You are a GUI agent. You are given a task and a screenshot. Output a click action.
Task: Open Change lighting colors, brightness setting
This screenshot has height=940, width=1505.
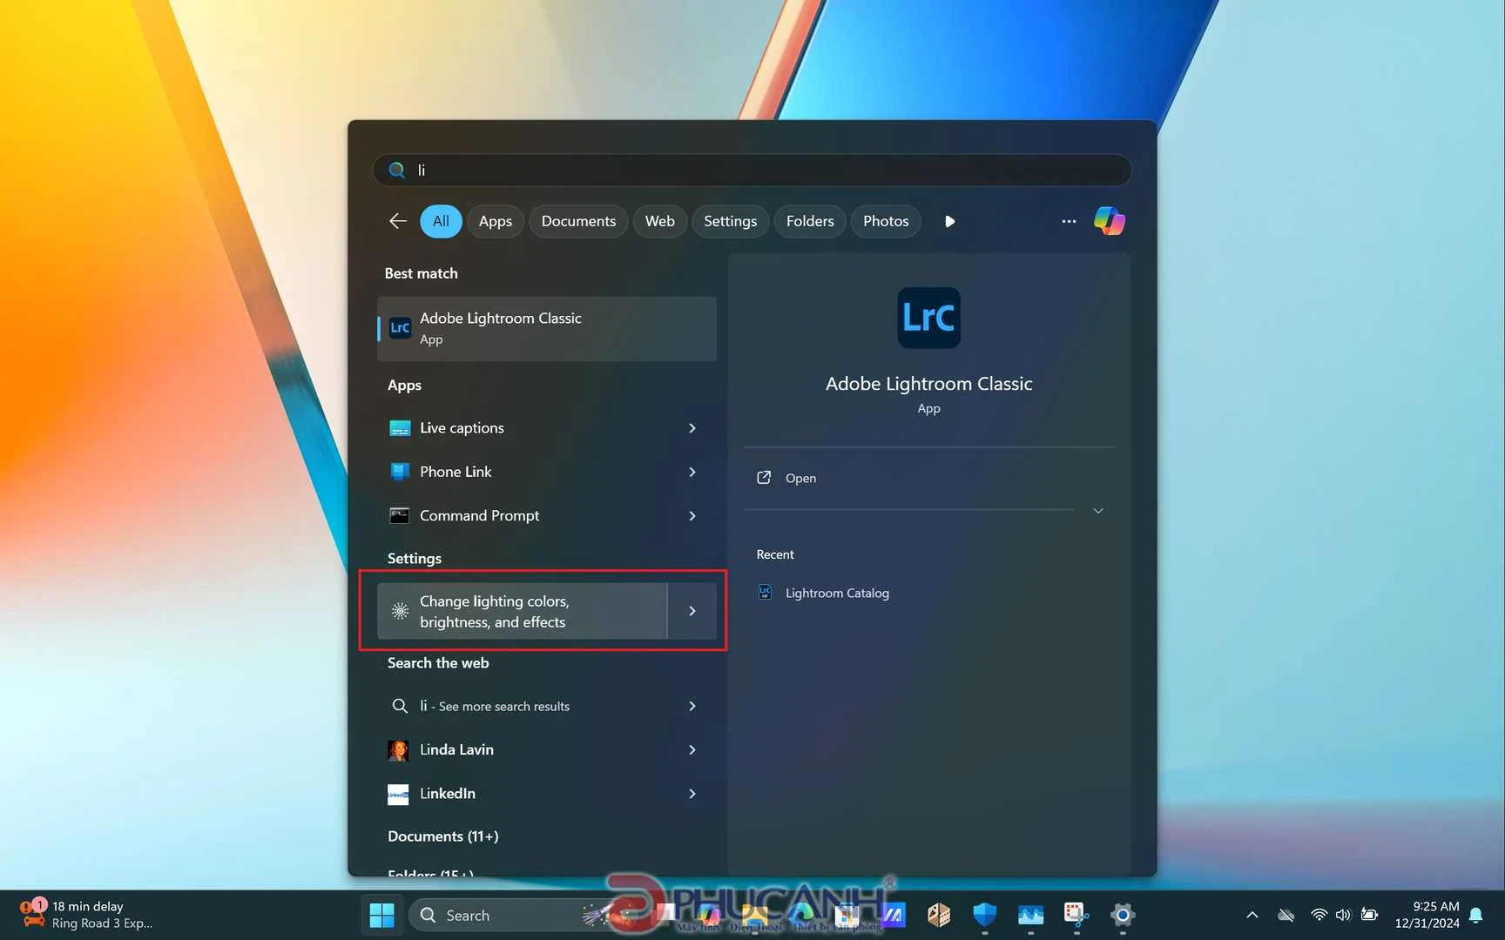click(523, 611)
